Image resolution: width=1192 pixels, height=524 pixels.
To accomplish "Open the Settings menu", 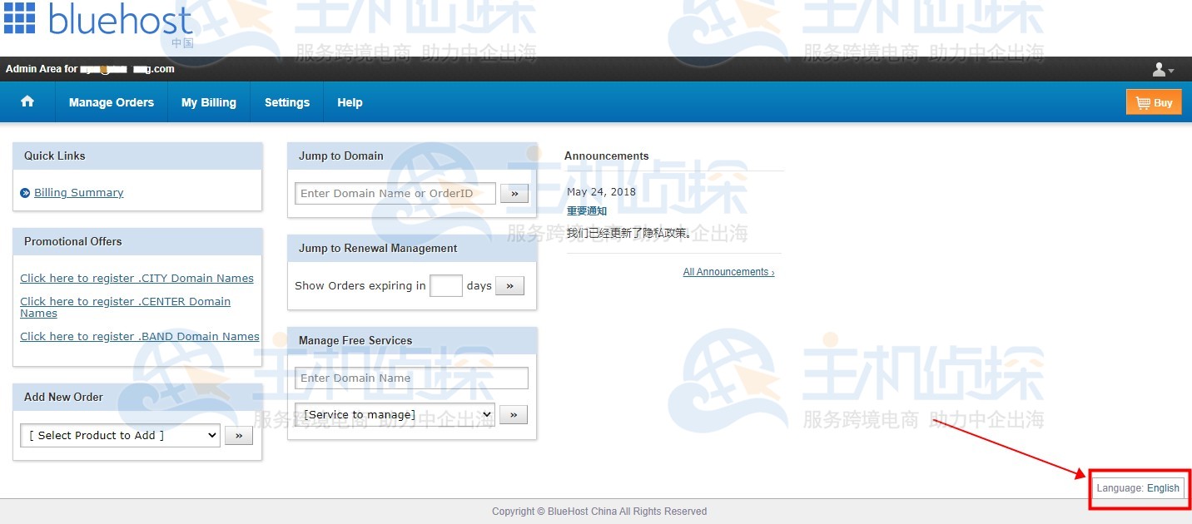I will point(286,101).
